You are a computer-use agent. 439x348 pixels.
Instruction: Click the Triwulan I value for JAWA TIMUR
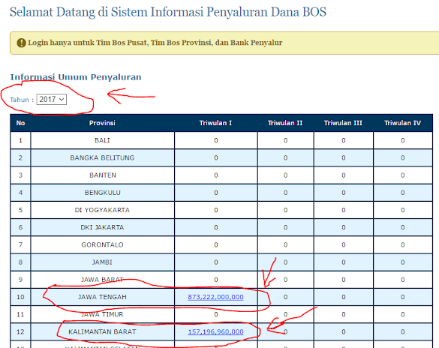click(x=216, y=314)
